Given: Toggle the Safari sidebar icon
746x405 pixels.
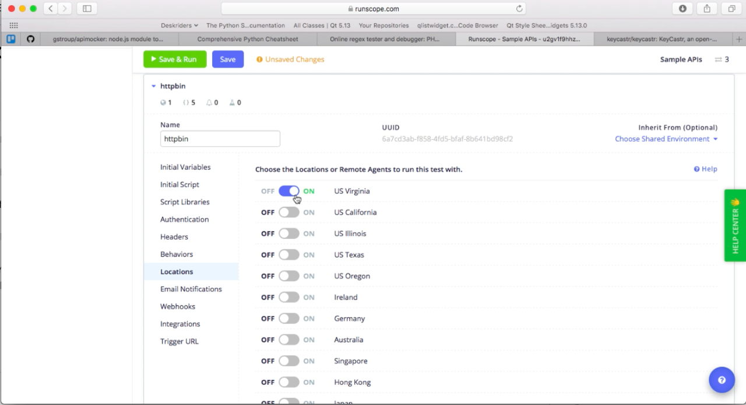Looking at the screenshot, I should click(87, 9).
